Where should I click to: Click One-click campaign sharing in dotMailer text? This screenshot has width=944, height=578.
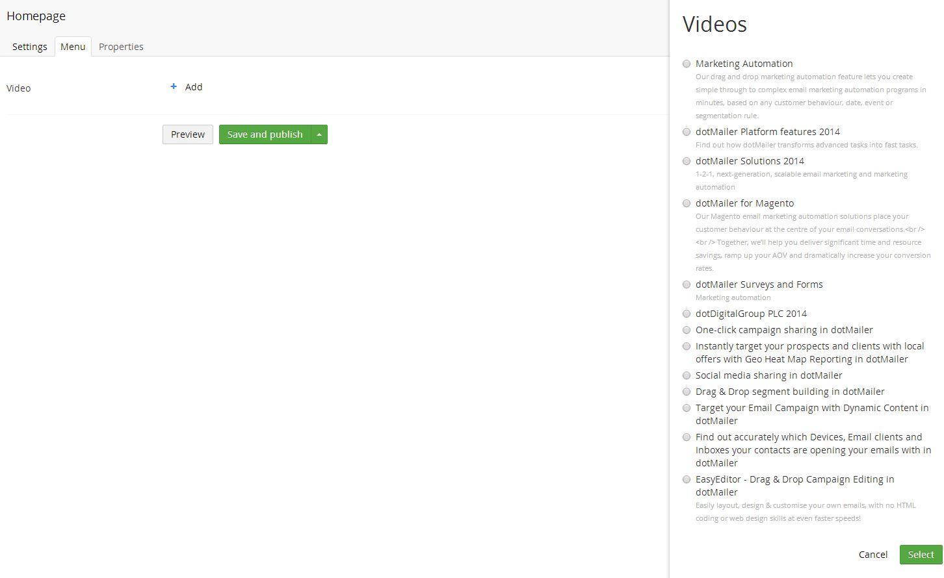[784, 330]
